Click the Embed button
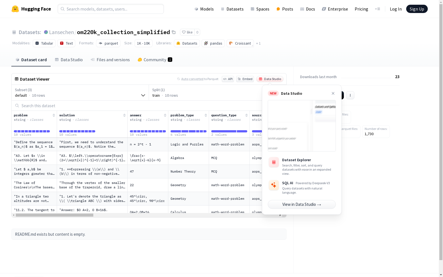This screenshot has width=443, height=277. coord(245,79)
